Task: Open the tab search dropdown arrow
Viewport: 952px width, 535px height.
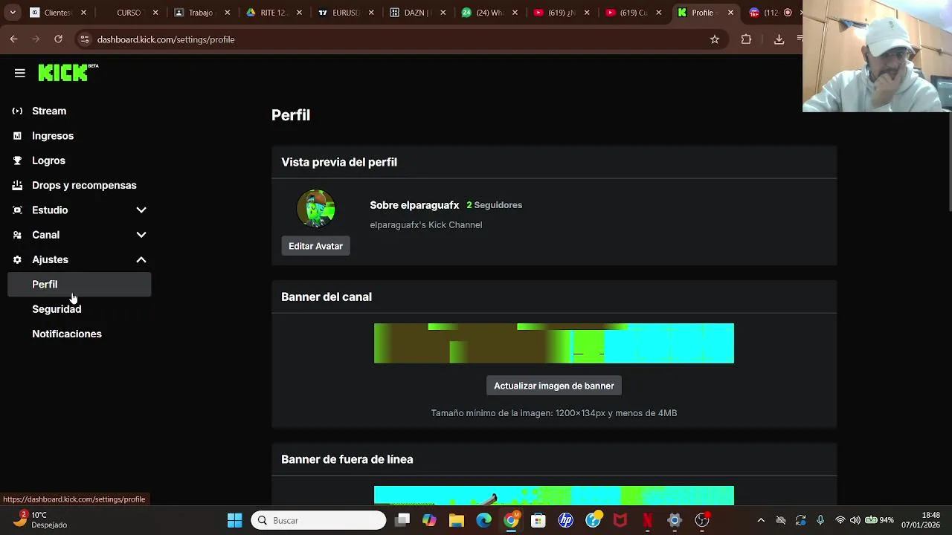Action: (13, 13)
